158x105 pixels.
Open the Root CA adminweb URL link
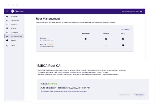pos(64,91)
